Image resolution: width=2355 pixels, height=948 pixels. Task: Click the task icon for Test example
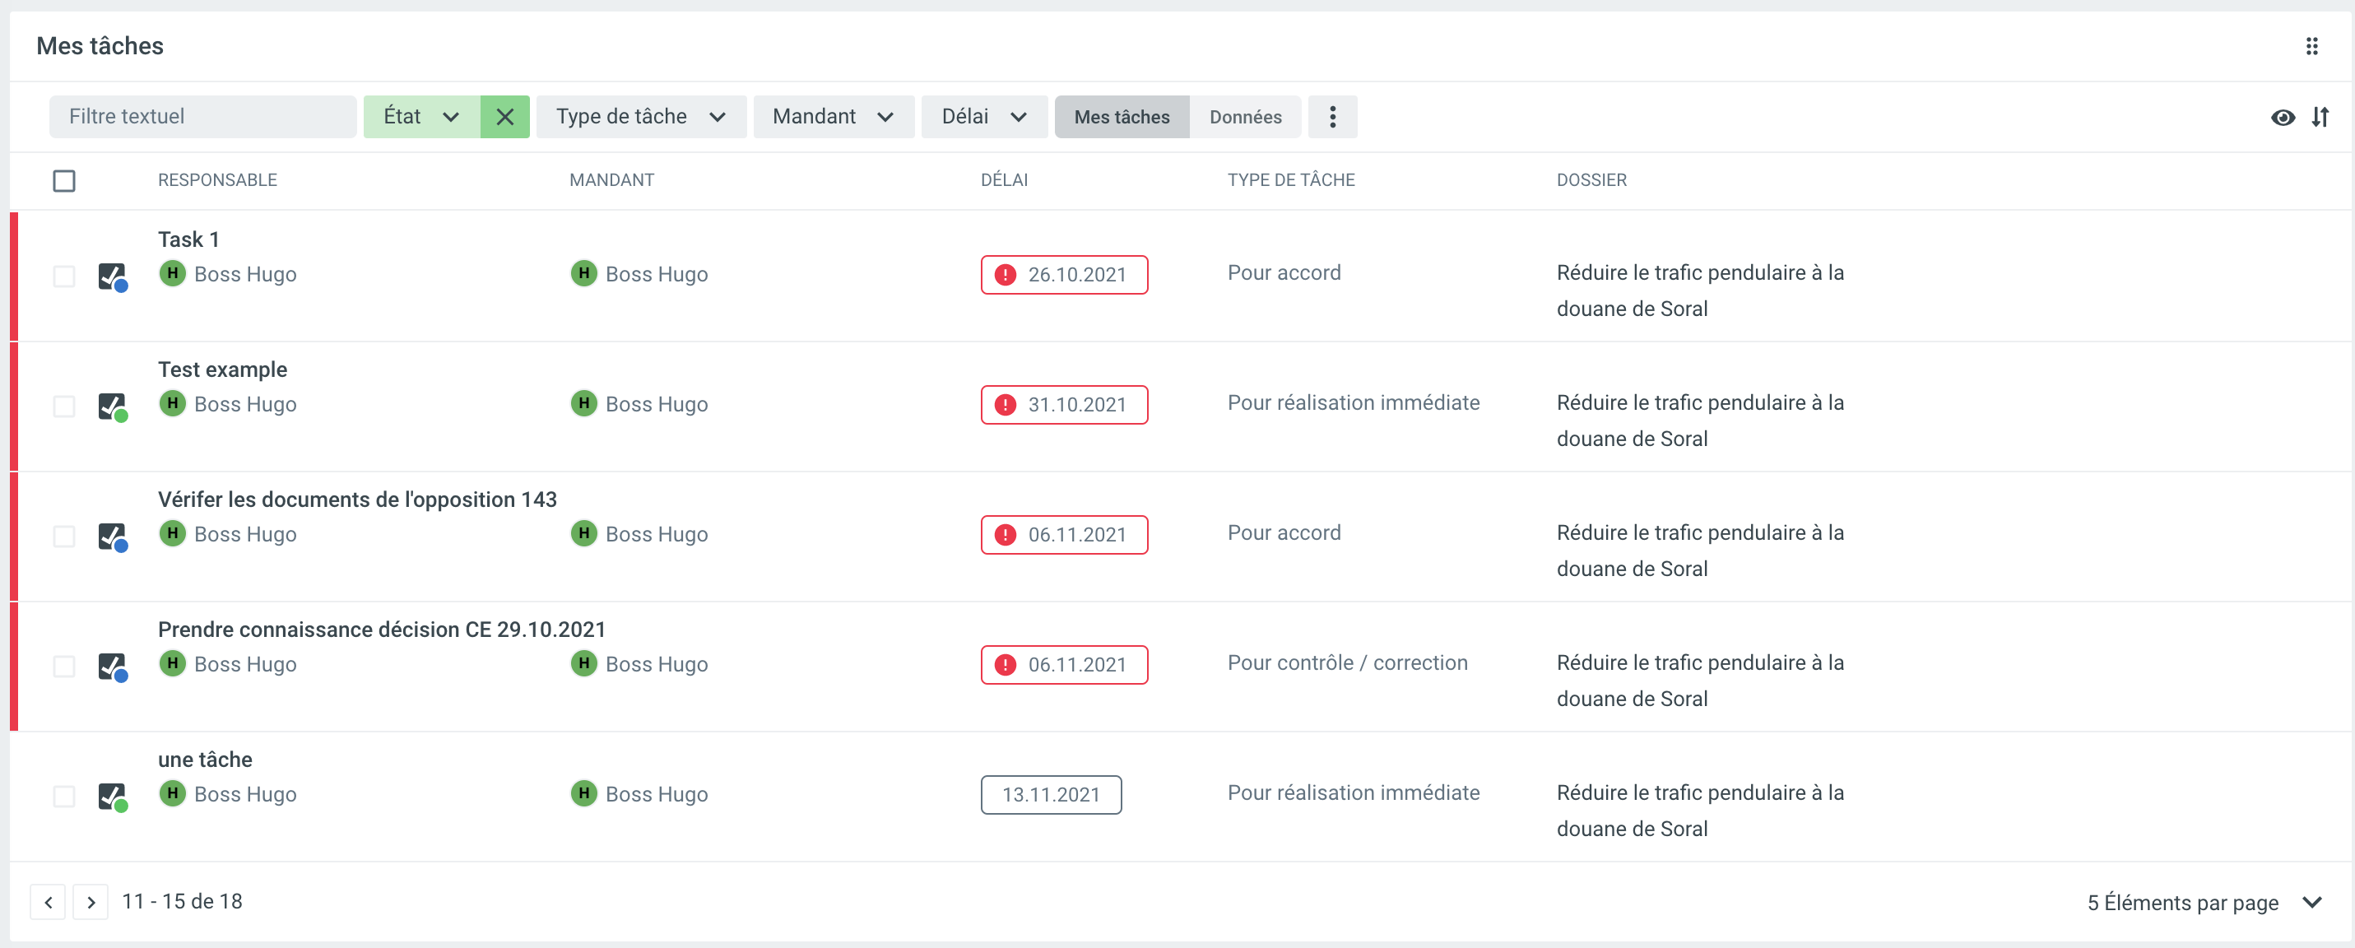pos(112,406)
